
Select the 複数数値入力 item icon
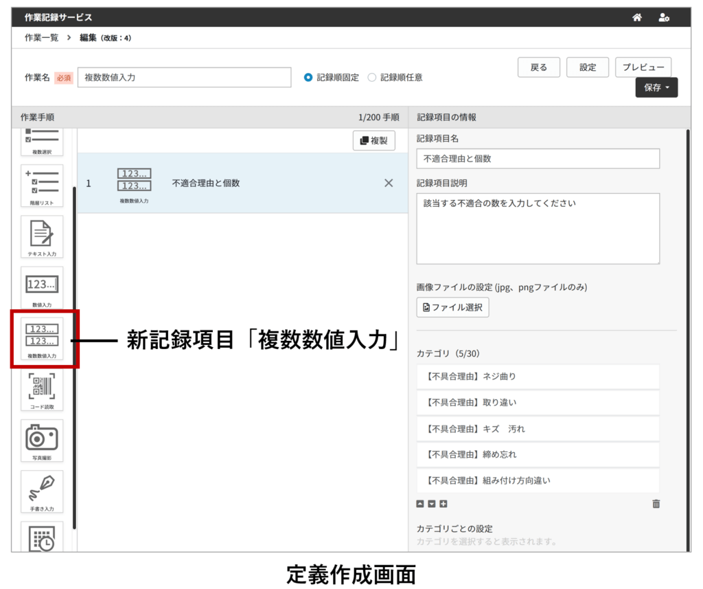pos(42,338)
